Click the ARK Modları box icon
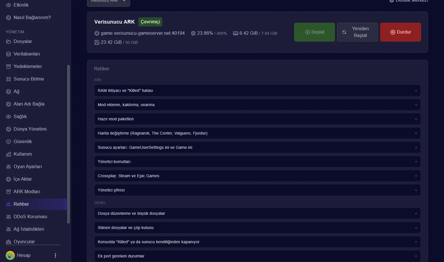Viewport: 444px width, 262px height. [9, 192]
